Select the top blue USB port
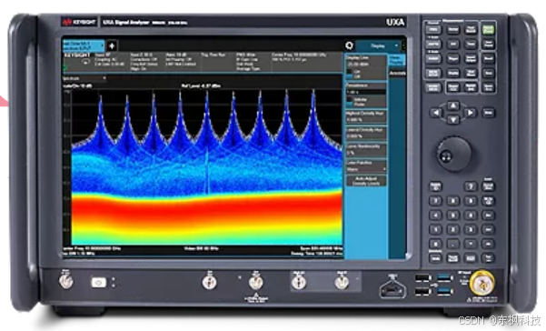The width and height of the screenshot is (546, 331). pos(444,277)
